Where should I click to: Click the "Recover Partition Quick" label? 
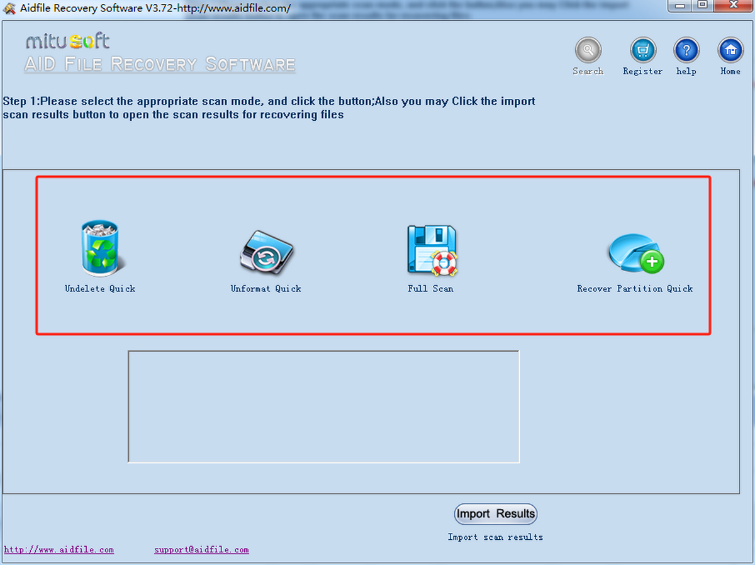(635, 289)
